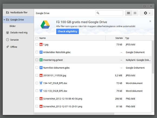Click the Google Drive folder icon in sidebar
This screenshot has width=157, height=118.
tap(8, 20)
